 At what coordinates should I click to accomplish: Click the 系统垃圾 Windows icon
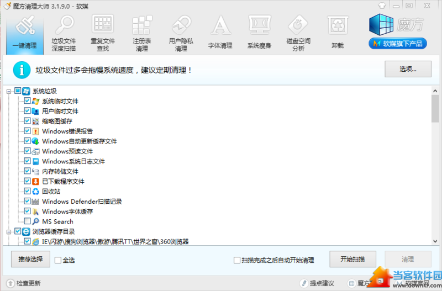pyautogui.click(x=26, y=91)
